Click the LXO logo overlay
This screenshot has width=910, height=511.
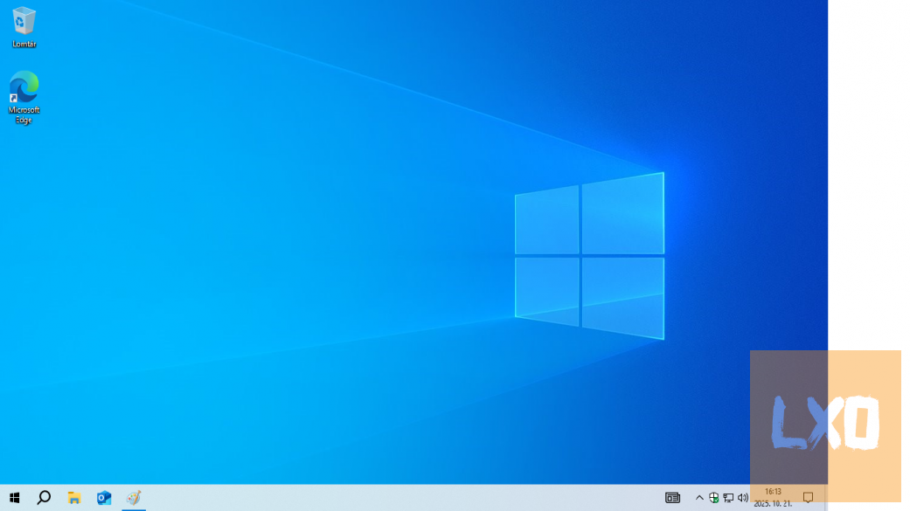tap(825, 425)
